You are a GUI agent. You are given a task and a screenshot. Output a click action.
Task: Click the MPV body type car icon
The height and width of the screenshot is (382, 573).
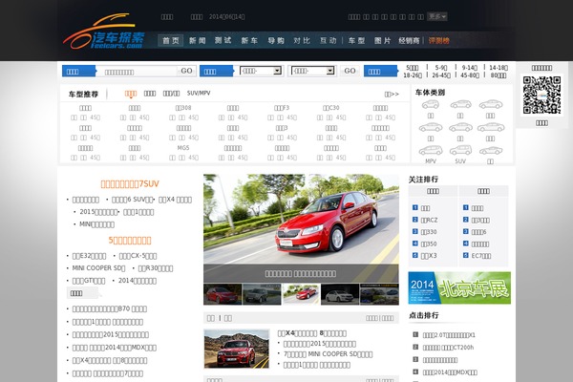pyautogui.click(x=431, y=150)
